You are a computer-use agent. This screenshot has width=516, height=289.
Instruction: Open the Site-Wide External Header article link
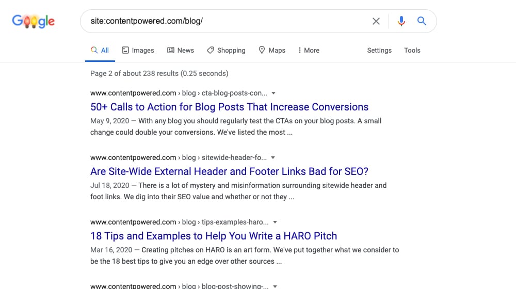point(229,171)
